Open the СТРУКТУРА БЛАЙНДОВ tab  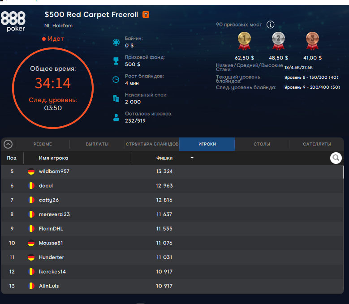[x=152, y=144]
